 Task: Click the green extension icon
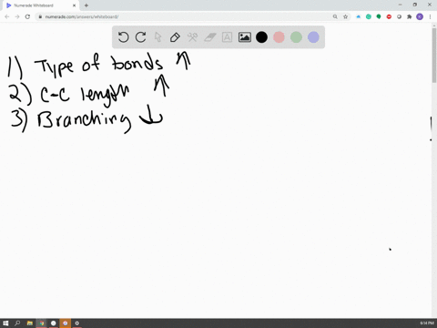click(x=379, y=16)
